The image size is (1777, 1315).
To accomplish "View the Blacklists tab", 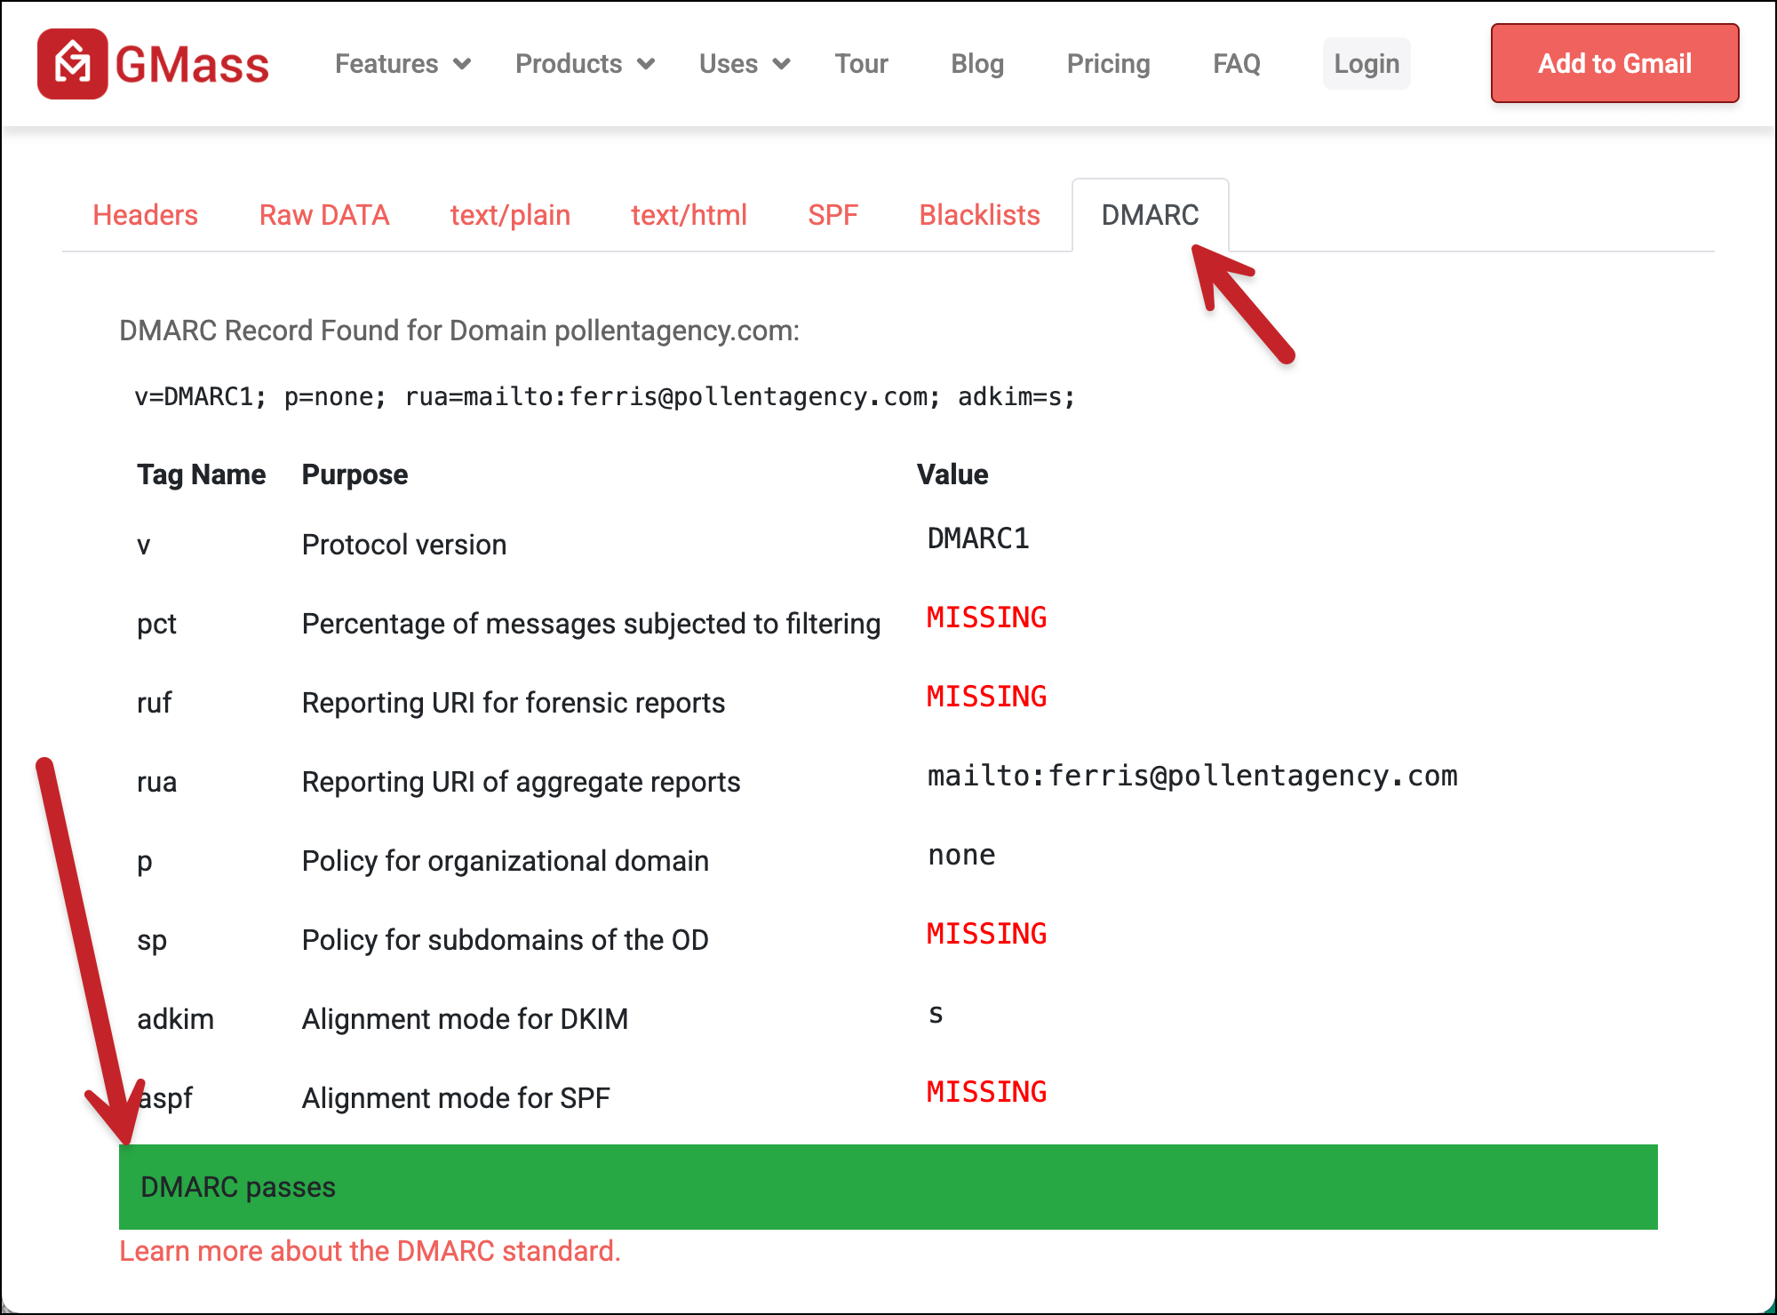I will coord(979,215).
